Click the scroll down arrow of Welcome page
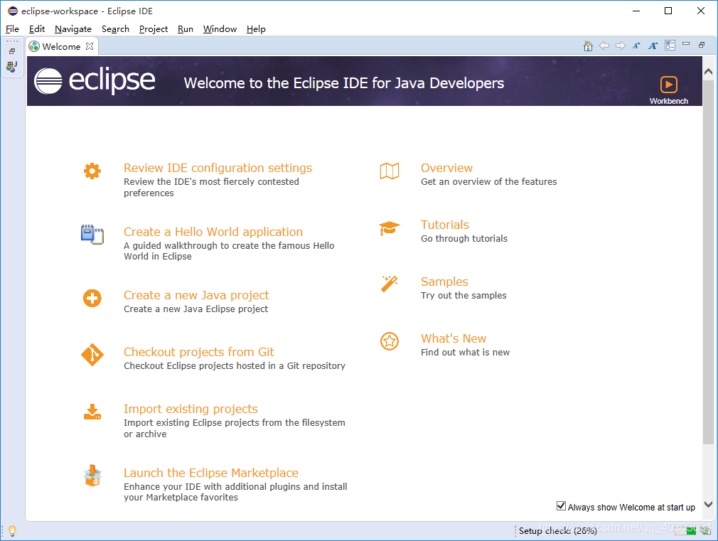 (x=708, y=504)
